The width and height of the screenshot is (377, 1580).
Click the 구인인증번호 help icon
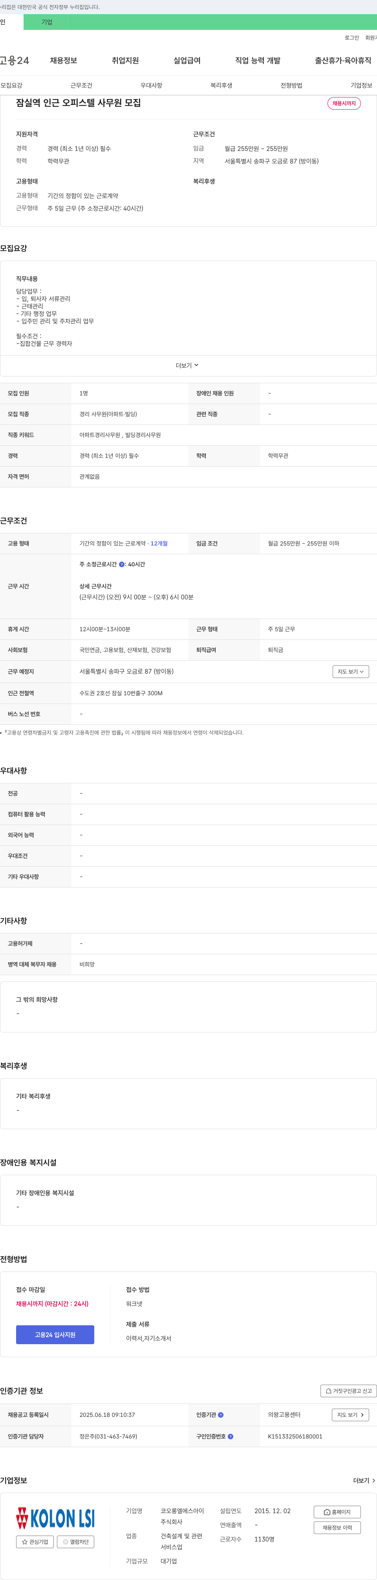(x=231, y=1437)
